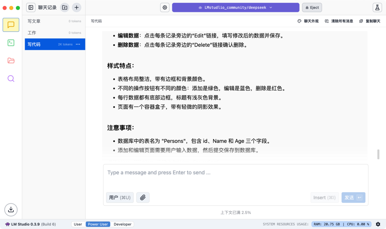Select the 写文章 chat
The width and height of the screenshot is (386, 229).
(x=55, y=21)
